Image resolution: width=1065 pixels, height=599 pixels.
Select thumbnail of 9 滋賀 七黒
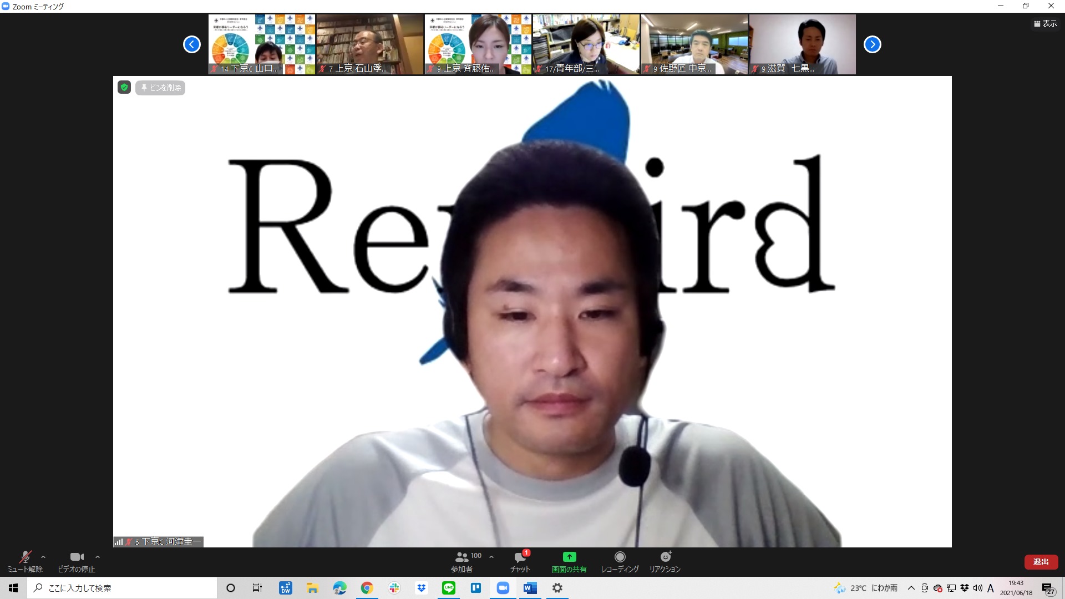click(x=803, y=44)
